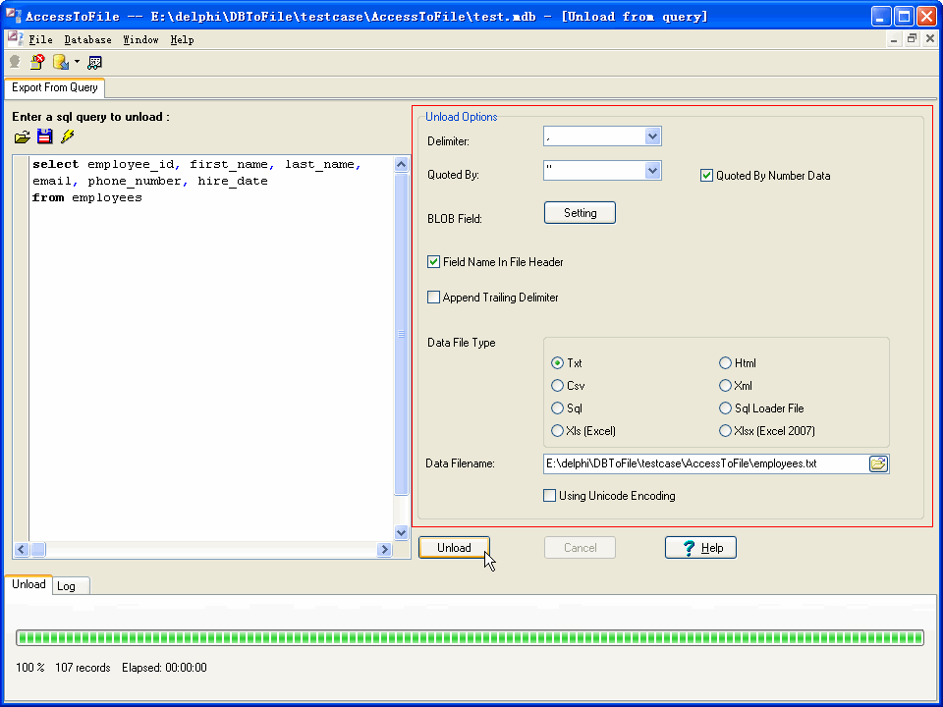943x707 pixels.
Task: Click the 'Data File Type' label
Action: (462, 343)
